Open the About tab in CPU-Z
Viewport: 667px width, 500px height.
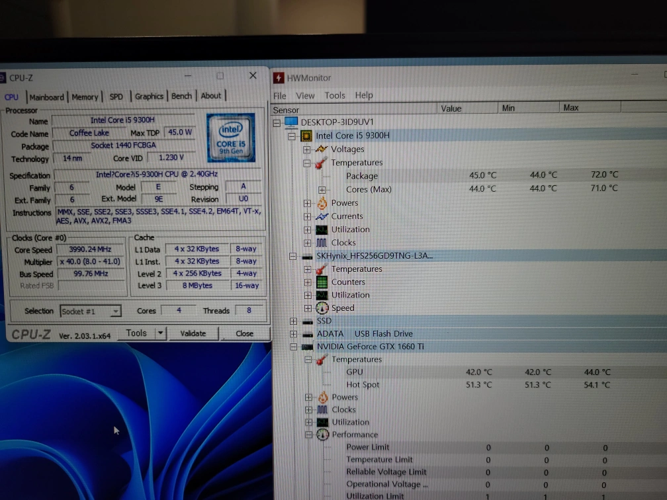[211, 96]
